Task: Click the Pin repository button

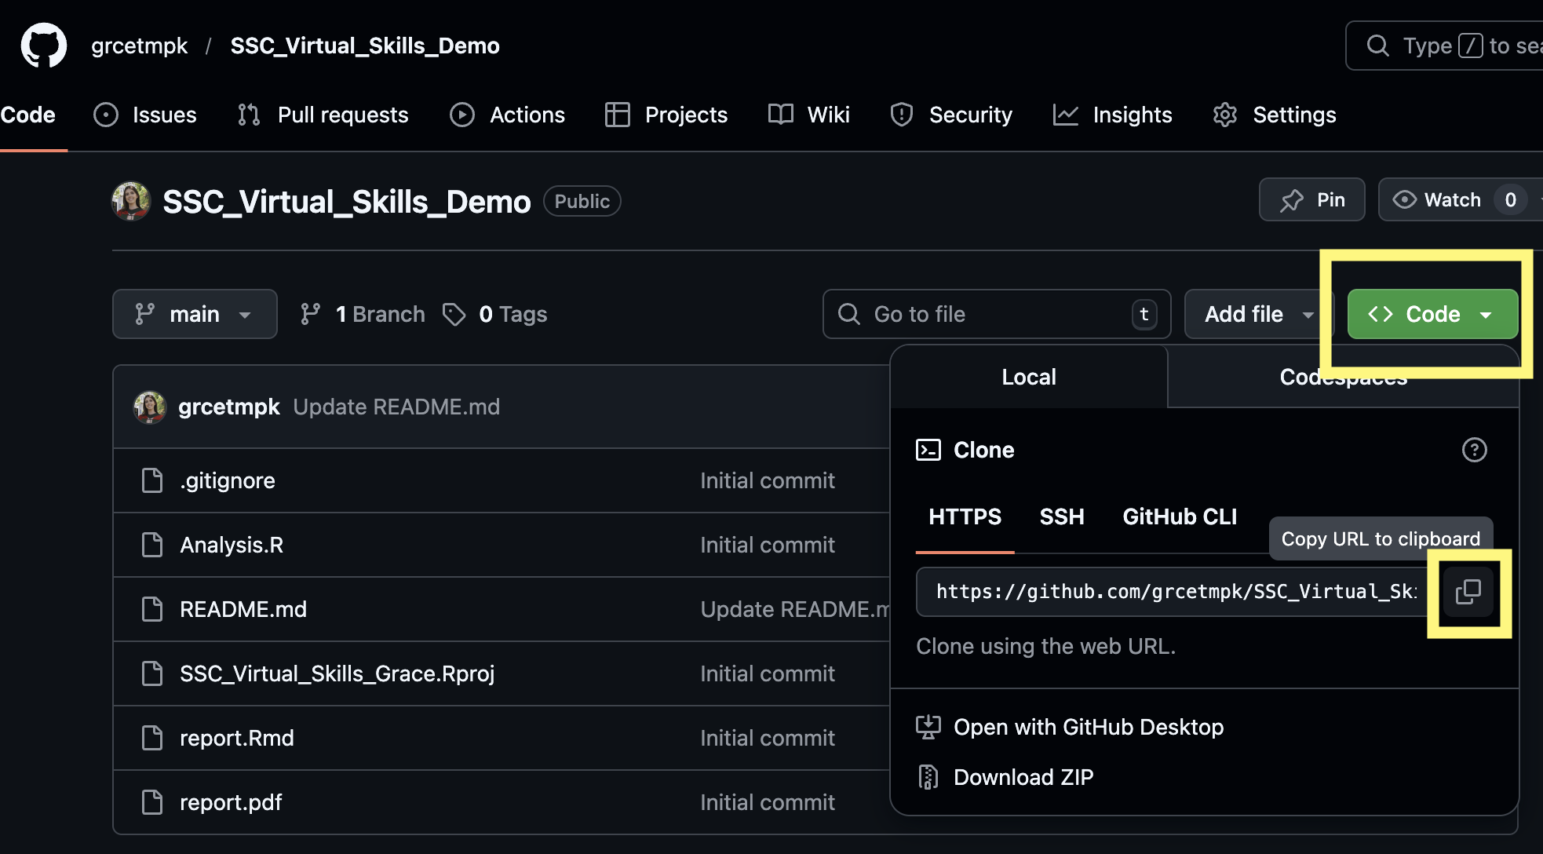Action: pos(1311,200)
